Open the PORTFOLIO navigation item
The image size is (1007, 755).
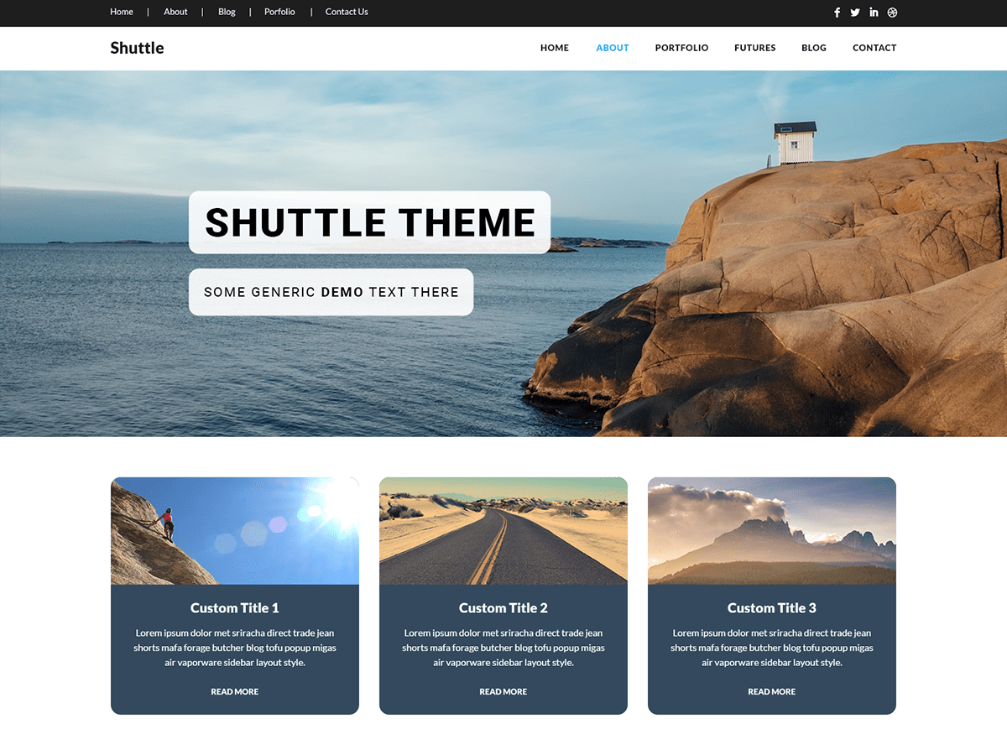681,48
